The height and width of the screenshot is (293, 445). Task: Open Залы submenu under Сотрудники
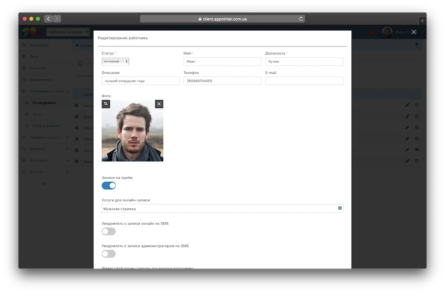37,114
